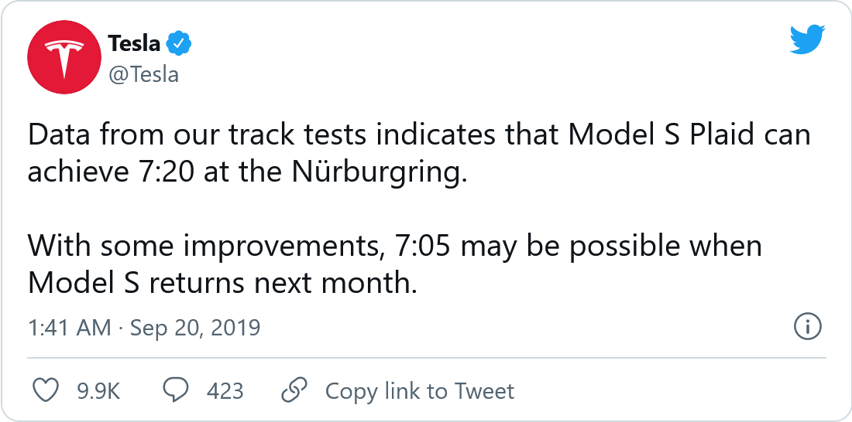Screen dimensions: 852x422
Task: Click the 9.9K likes count
Action: [x=98, y=391]
